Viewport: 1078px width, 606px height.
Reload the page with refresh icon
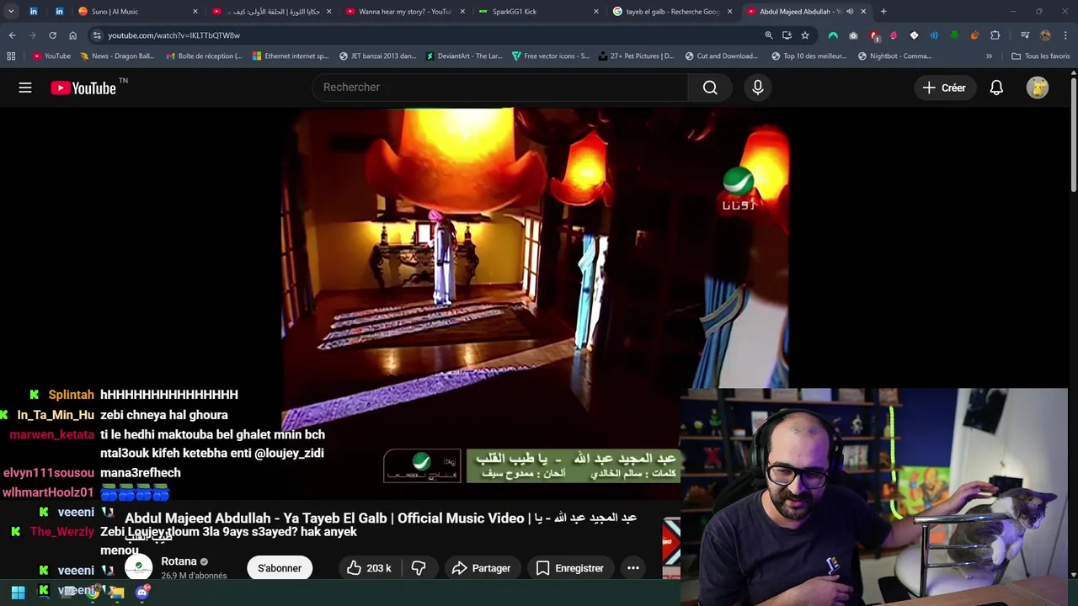coord(52,35)
